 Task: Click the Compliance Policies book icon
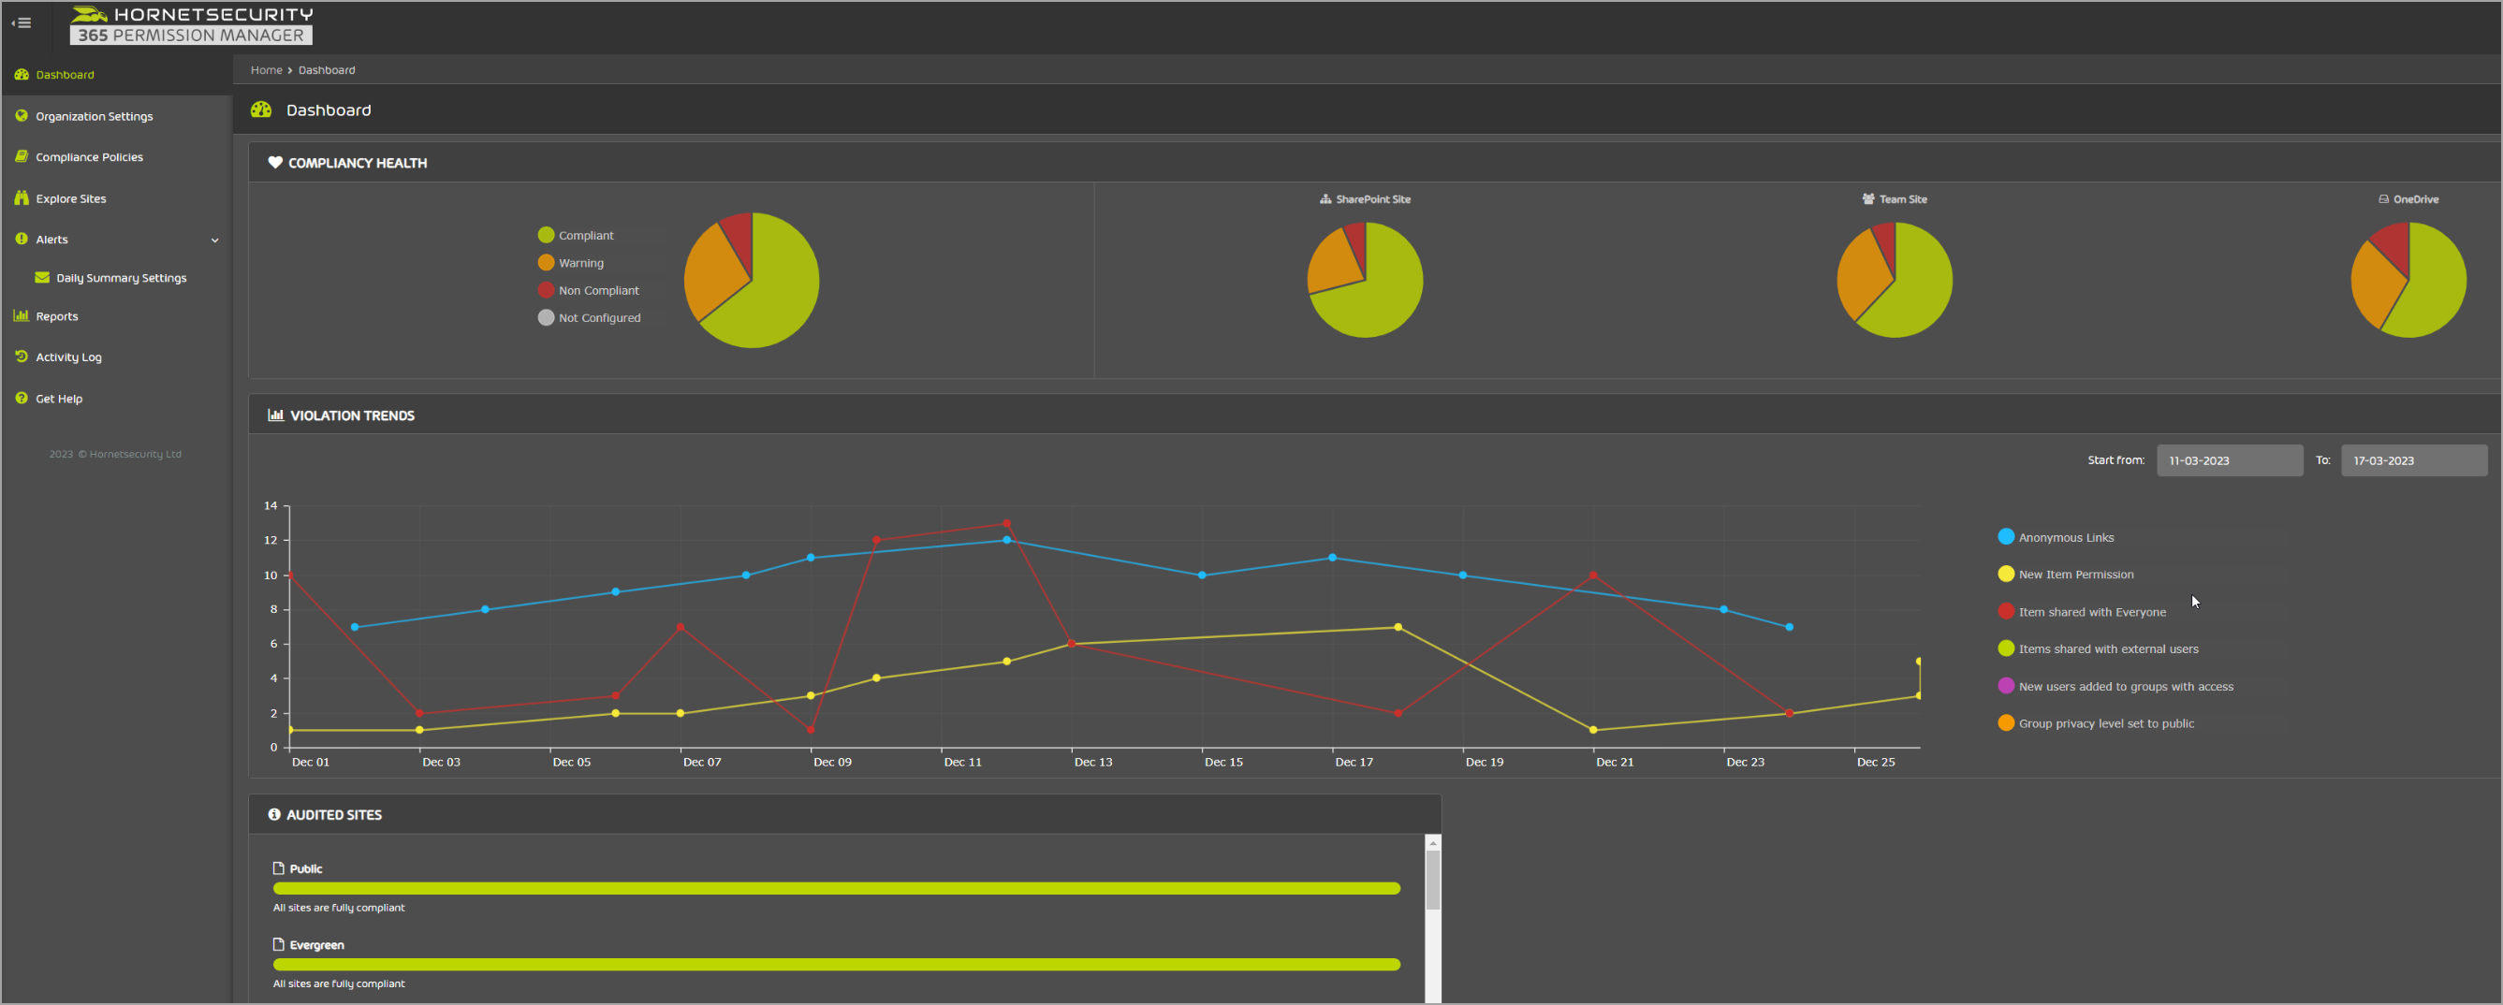[x=22, y=156]
